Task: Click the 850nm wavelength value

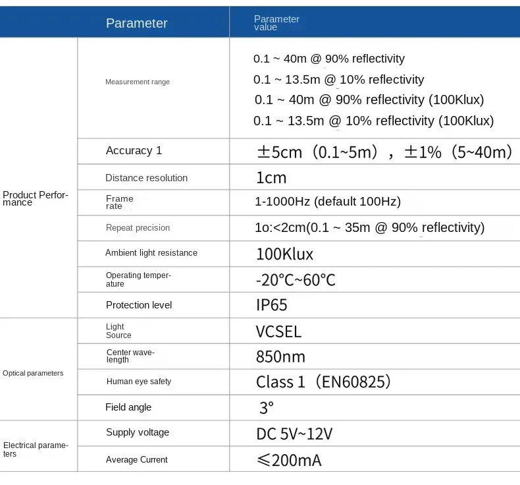Action: tap(280, 357)
